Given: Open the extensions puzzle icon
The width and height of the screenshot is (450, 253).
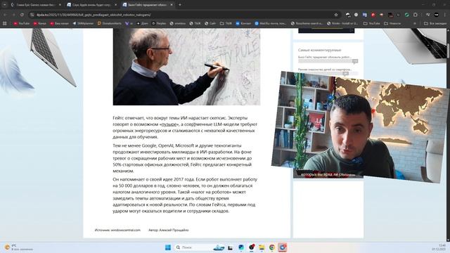Looking at the screenshot, I should click(416, 15).
